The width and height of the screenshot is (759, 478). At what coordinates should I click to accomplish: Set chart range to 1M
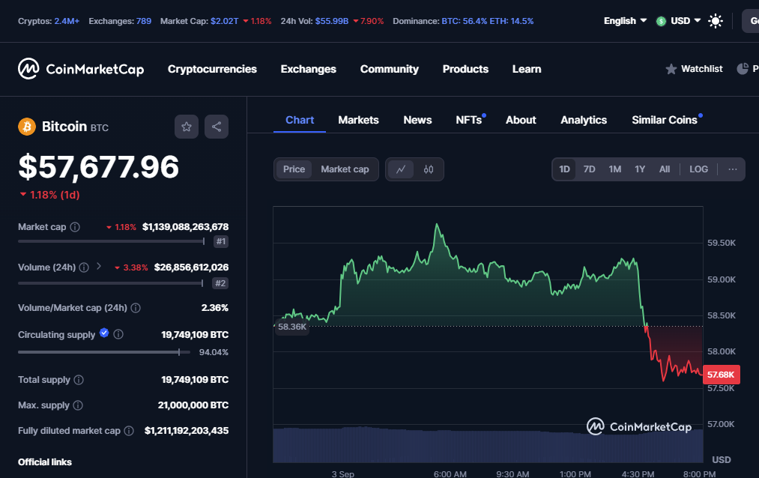[614, 169]
